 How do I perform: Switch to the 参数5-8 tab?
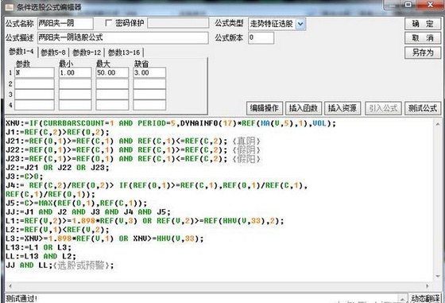click(x=53, y=52)
